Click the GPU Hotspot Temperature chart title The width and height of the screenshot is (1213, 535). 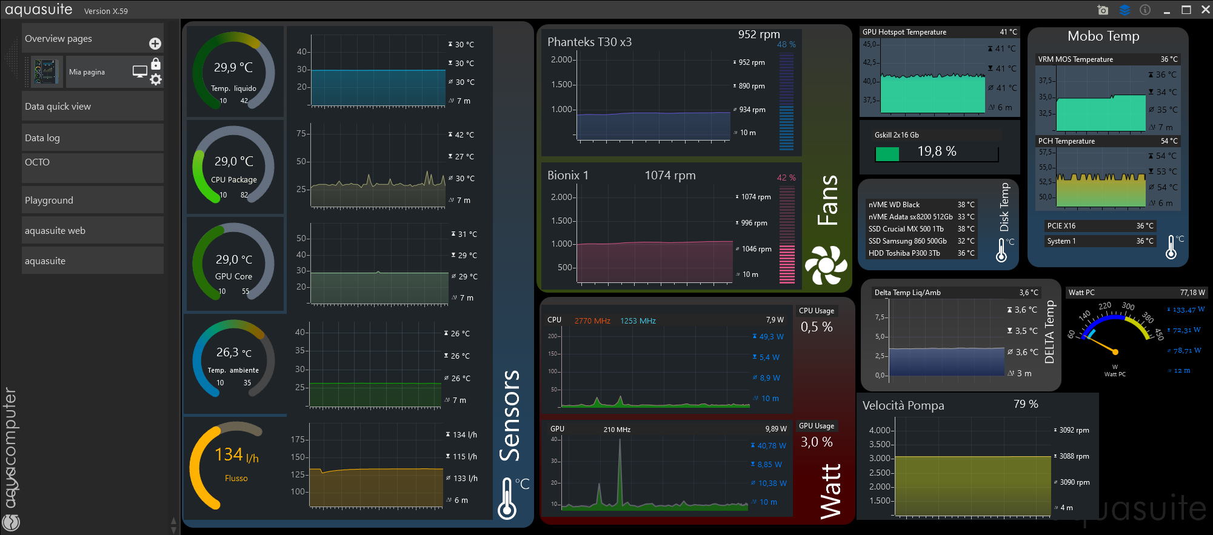[x=904, y=32]
